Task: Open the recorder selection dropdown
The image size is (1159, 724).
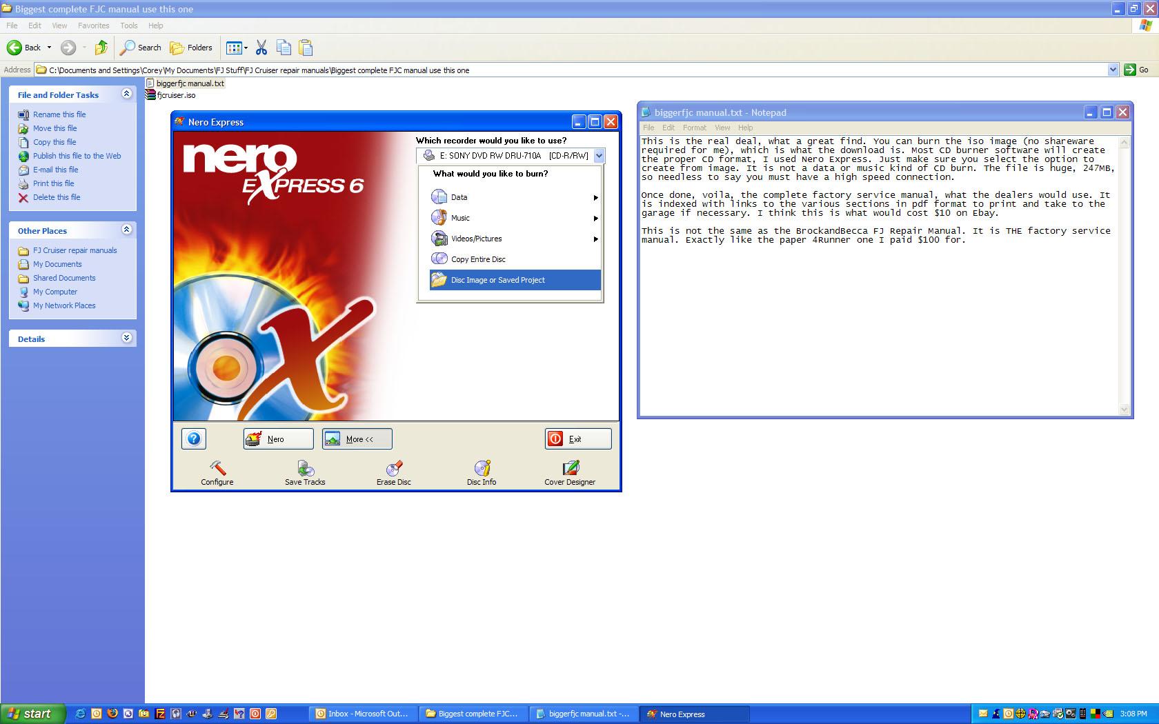Action: point(599,156)
